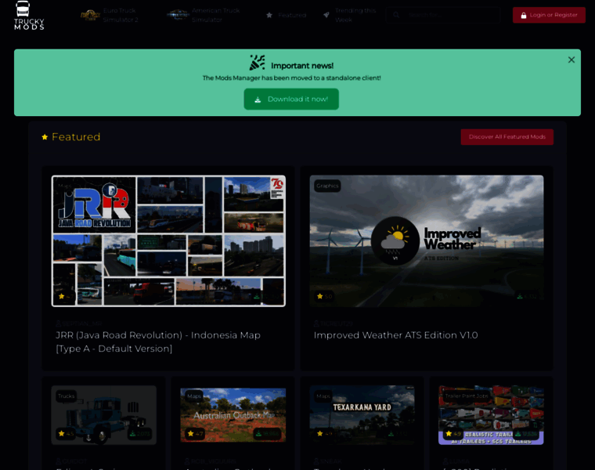Click the download icon on Download it now
Screen dimensions: 595x470
point(258,99)
